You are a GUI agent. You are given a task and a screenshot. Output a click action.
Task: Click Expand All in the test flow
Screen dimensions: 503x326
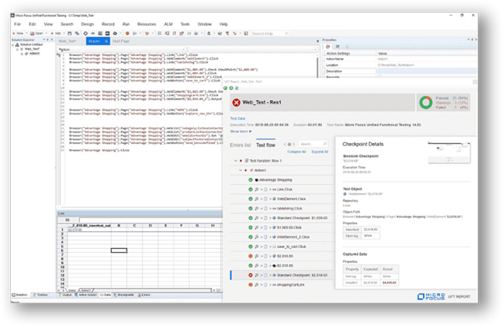point(320,152)
